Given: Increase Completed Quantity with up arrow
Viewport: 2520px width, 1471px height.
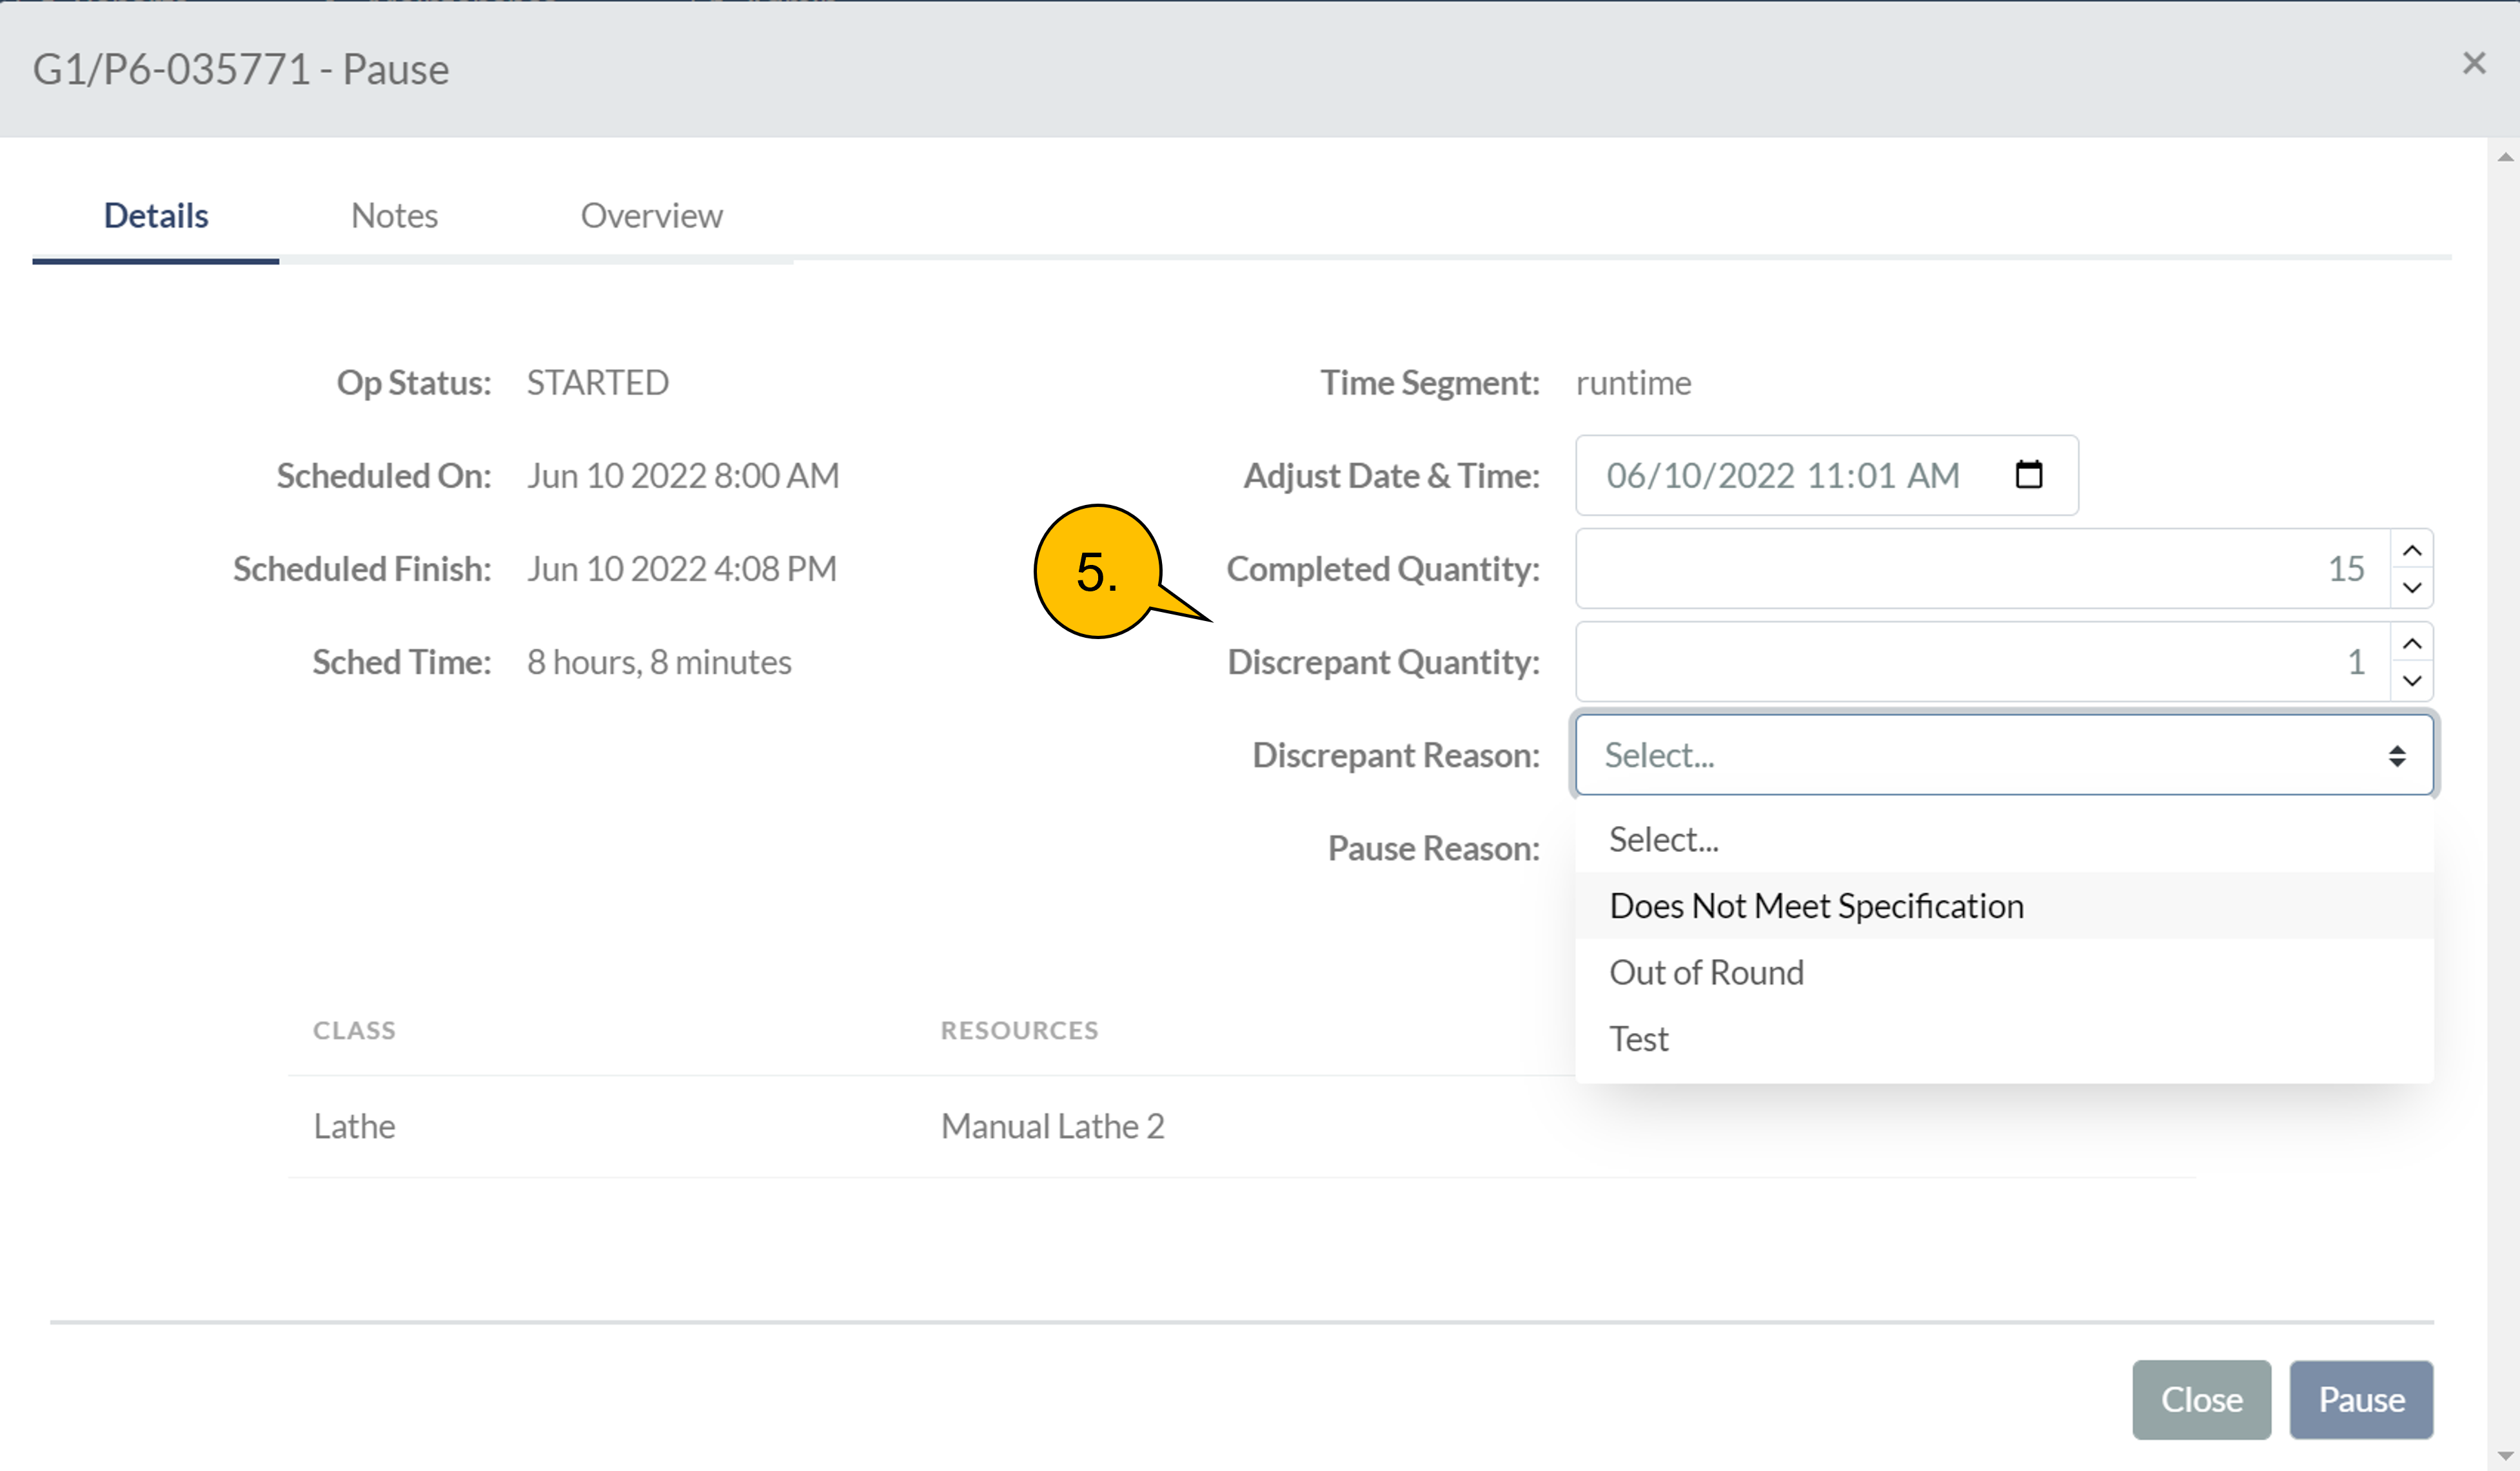Looking at the screenshot, I should [2411, 550].
